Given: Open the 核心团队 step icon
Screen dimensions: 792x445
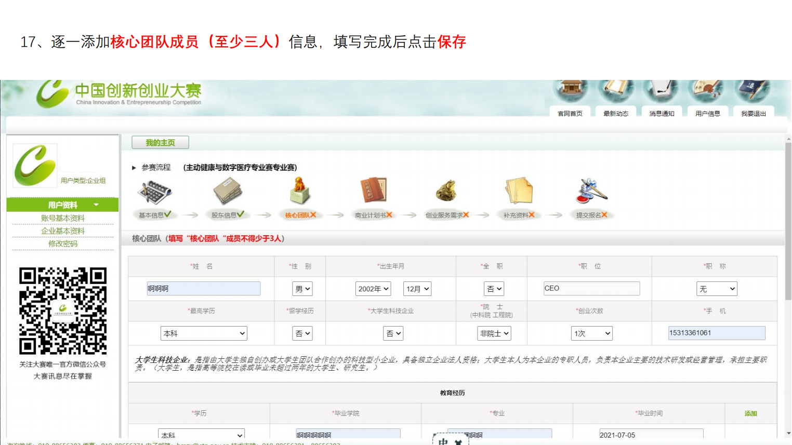Looking at the screenshot, I should coord(300,191).
